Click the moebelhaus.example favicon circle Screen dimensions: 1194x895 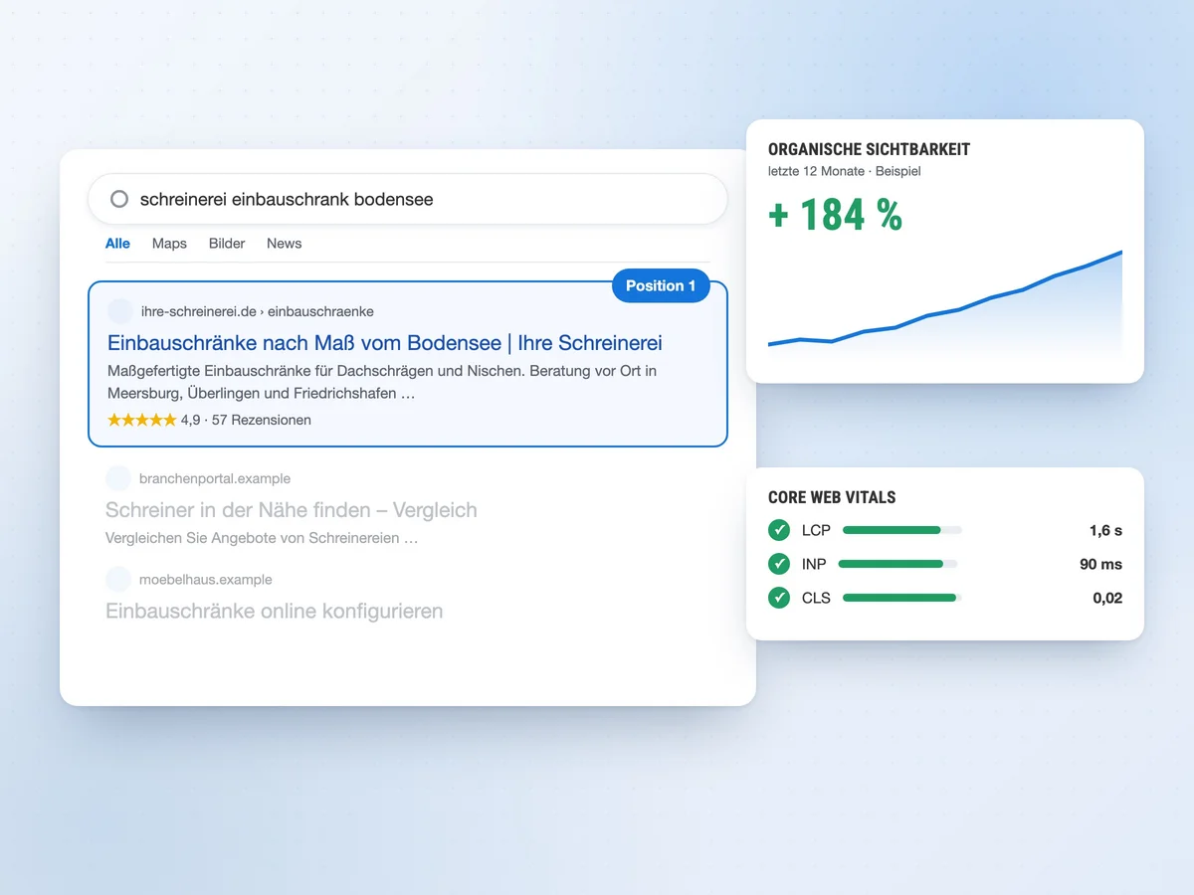[118, 579]
